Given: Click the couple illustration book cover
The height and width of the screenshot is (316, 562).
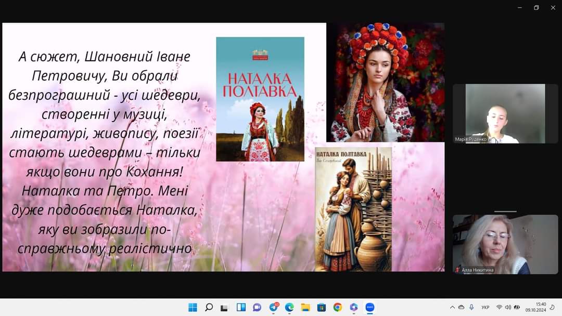Looking at the screenshot, I should (353, 209).
